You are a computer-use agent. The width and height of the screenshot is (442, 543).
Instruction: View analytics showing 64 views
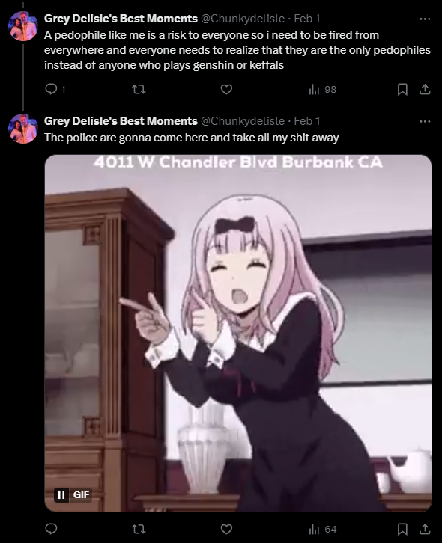click(322, 529)
